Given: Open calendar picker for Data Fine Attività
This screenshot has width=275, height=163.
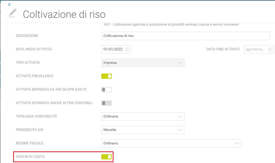Looking at the screenshot, I should [x=270, y=49].
